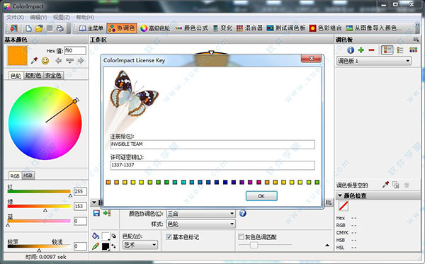The image size is (425, 264).
Task: Pick a color with the eyedropper under Hex
Action: (34, 61)
